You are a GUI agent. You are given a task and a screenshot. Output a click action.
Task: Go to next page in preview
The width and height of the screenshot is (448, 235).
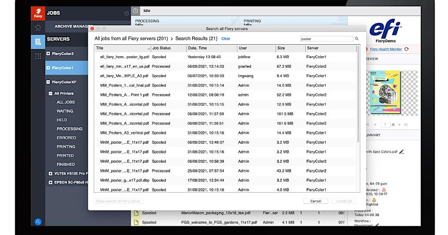[x=400, y=124]
